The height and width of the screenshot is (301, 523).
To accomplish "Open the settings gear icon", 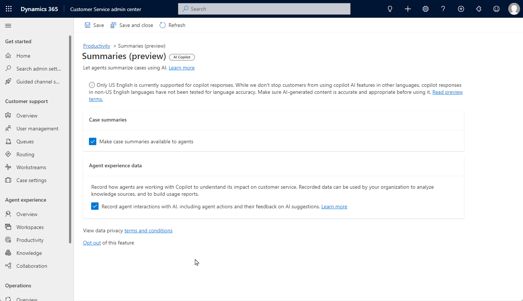I will (426, 9).
